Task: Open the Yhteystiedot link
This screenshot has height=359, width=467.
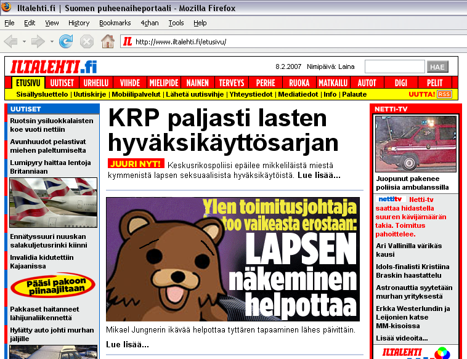Action: click(x=251, y=94)
